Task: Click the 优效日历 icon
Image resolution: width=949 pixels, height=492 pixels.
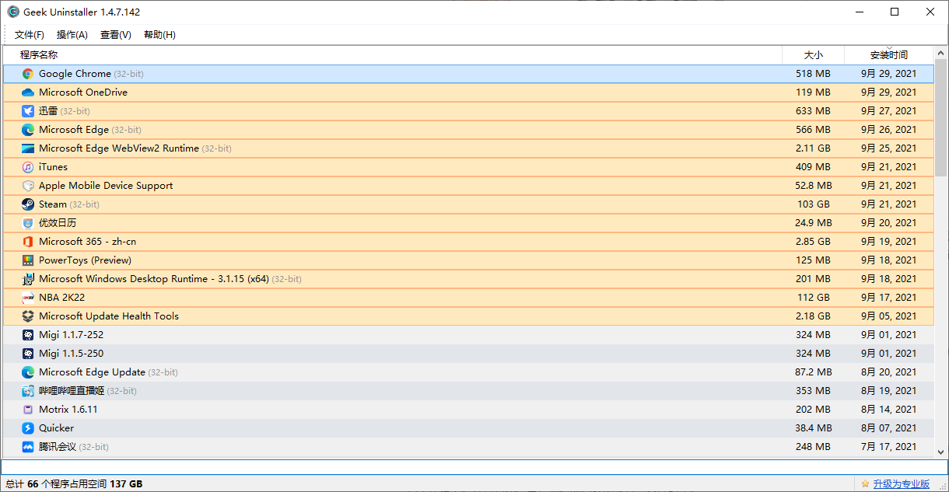Action: click(x=28, y=223)
